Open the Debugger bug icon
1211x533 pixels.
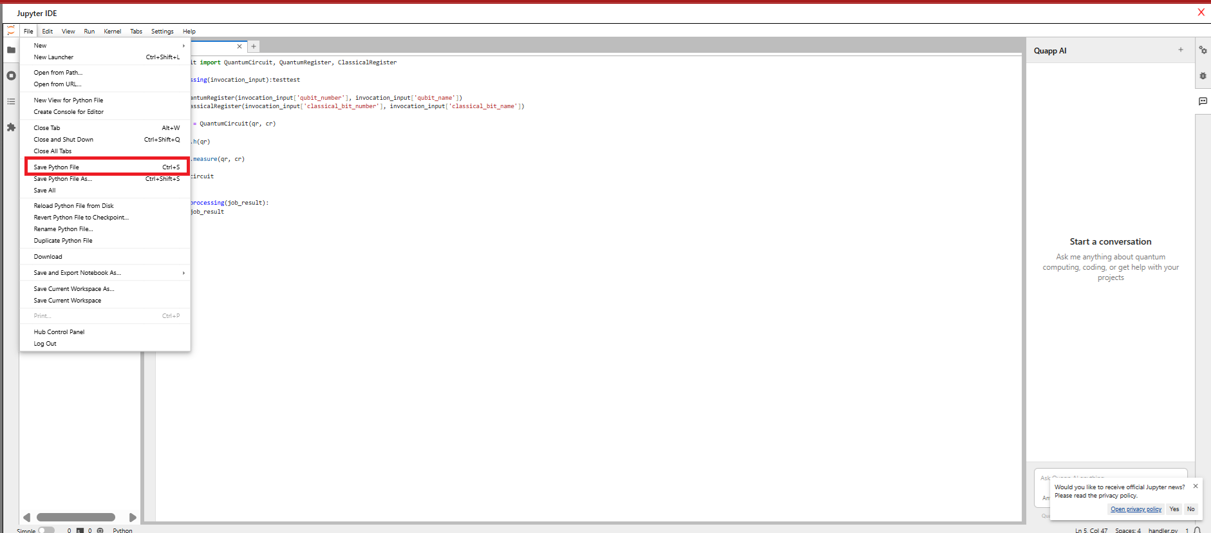(1203, 76)
